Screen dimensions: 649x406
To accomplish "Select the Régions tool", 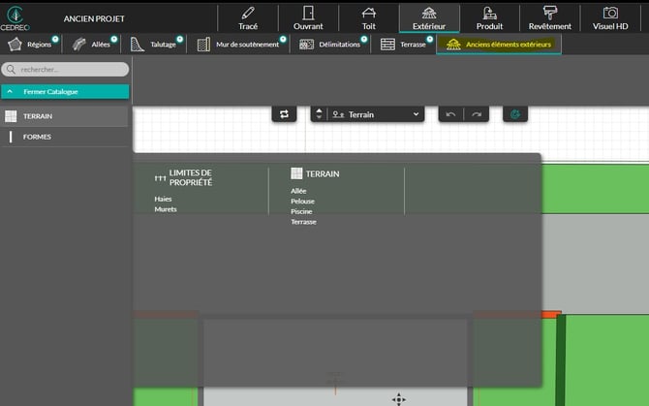I will click(31, 45).
